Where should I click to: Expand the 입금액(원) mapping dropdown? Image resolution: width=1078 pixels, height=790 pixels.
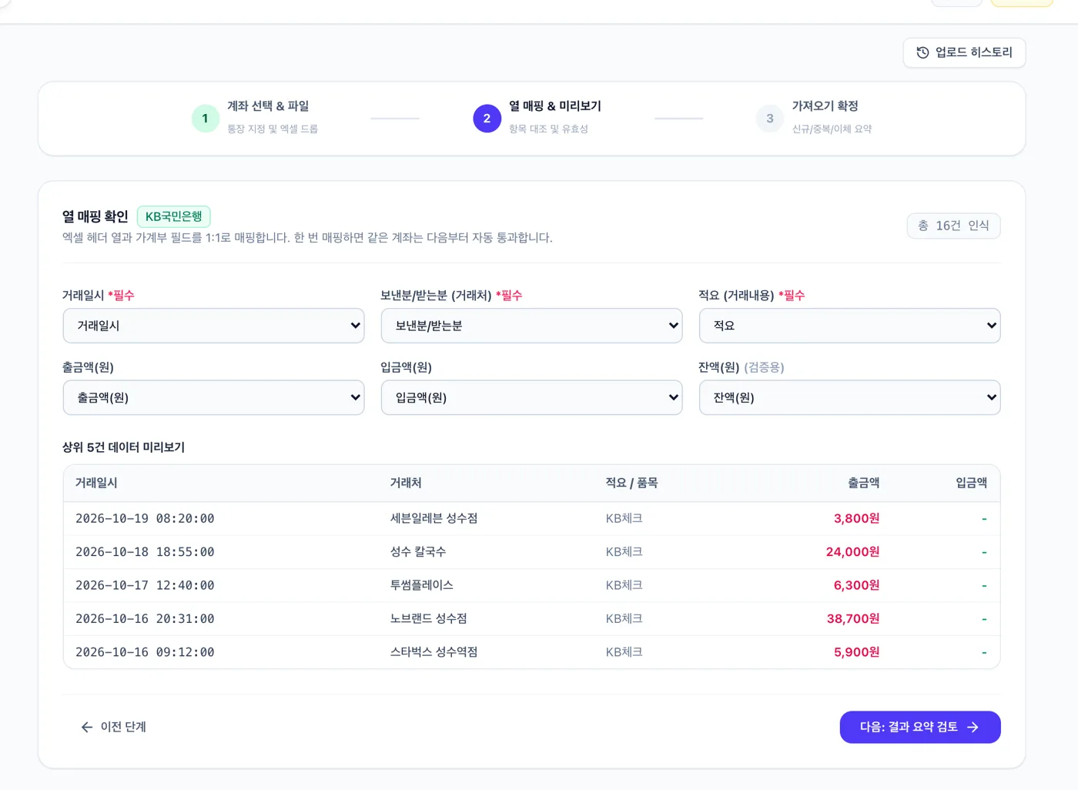pos(531,397)
